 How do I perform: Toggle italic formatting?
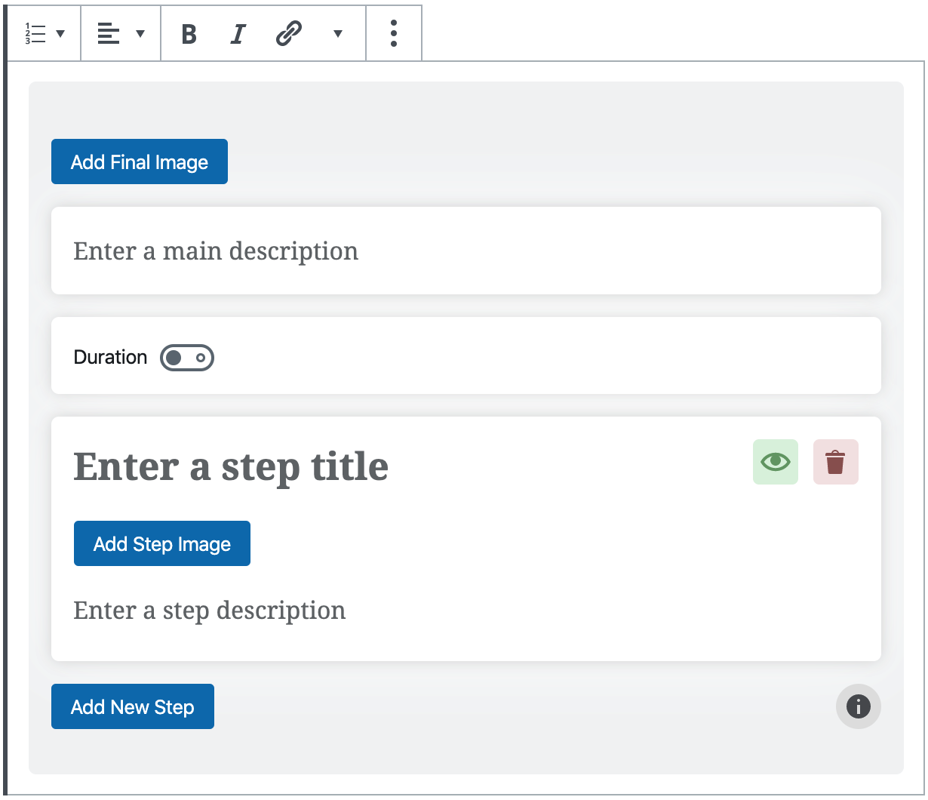(238, 33)
